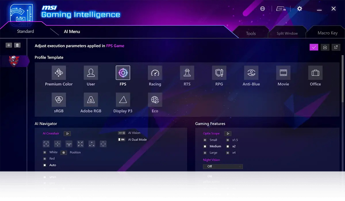This screenshot has width=345, height=201.
Task: Expand Optix Scope with the play arrow
Action: [x=227, y=134]
